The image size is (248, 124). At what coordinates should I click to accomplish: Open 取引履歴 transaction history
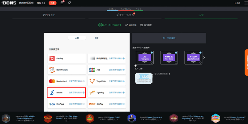coord(146,25)
